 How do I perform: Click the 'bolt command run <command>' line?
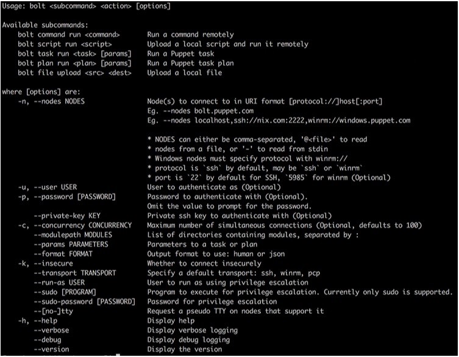pyautogui.click(x=69, y=35)
